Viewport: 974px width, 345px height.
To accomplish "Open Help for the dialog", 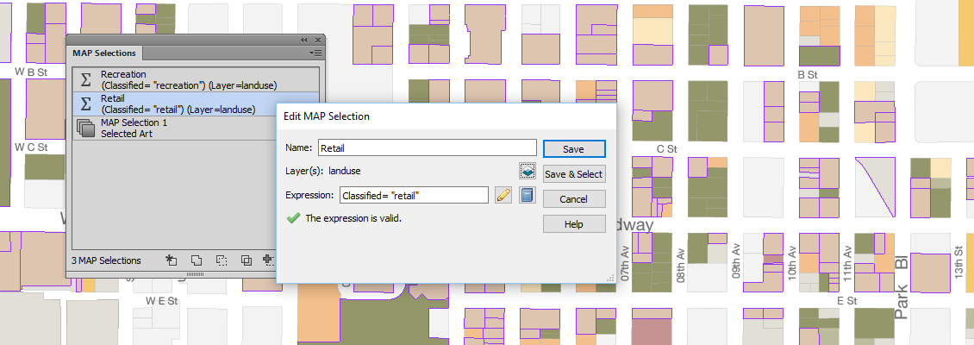I will [573, 223].
